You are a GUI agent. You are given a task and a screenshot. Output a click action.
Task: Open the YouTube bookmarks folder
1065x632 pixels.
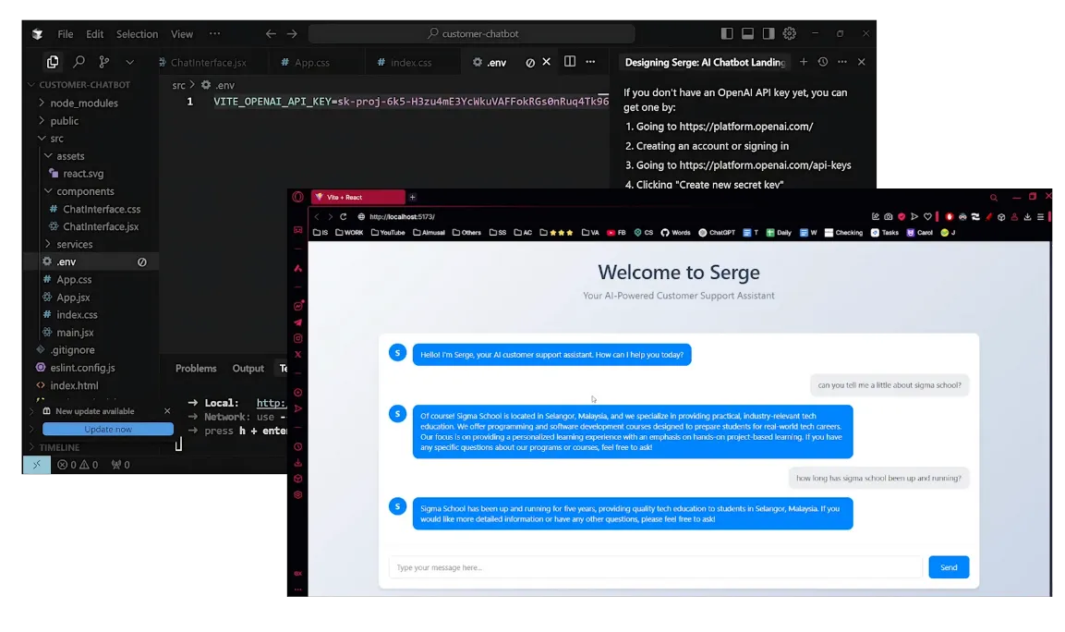(388, 233)
